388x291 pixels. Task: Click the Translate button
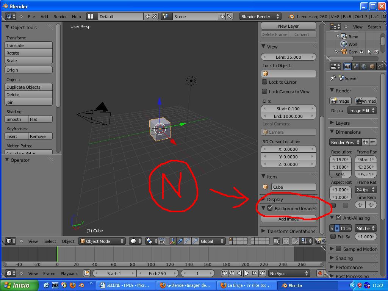click(28, 45)
